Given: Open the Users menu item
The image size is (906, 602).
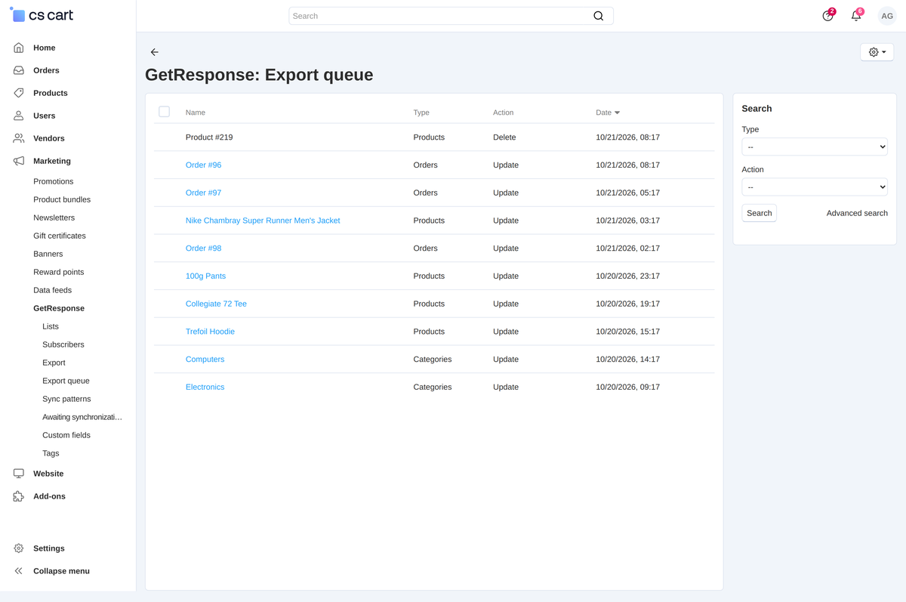Looking at the screenshot, I should tap(44, 116).
